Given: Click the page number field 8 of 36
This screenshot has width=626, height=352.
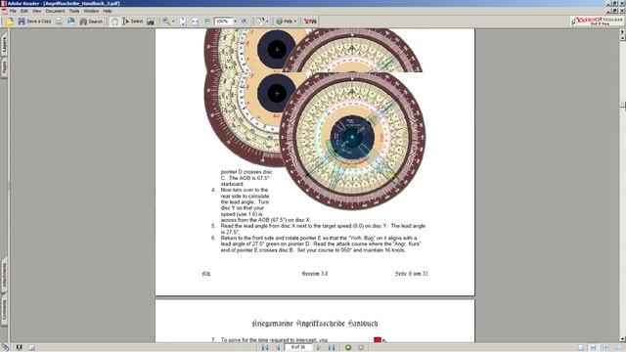Looking at the screenshot, I should pyautogui.click(x=298, y=347).
